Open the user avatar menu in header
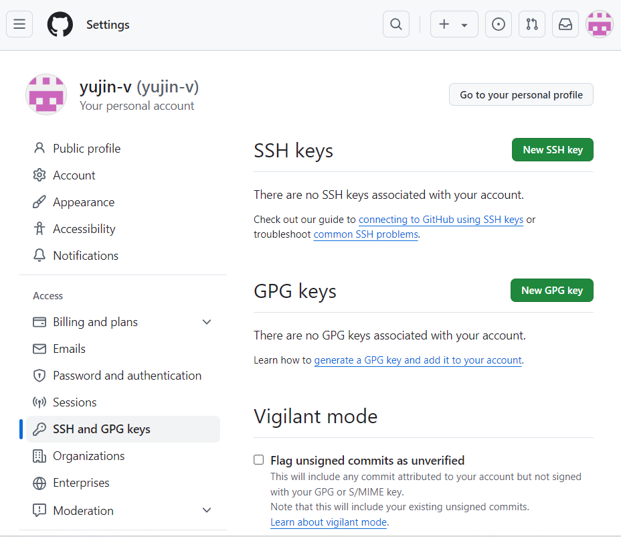The image size is (621, 537). [x=599, y=24]
